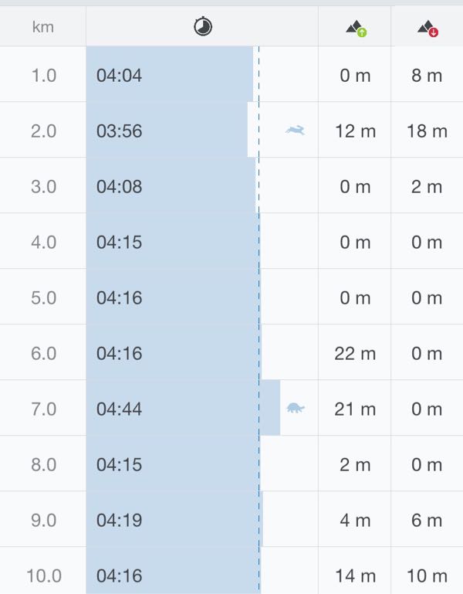Click the elevation loss mountain icon
The image size is (463, 594).
[427, 29]
